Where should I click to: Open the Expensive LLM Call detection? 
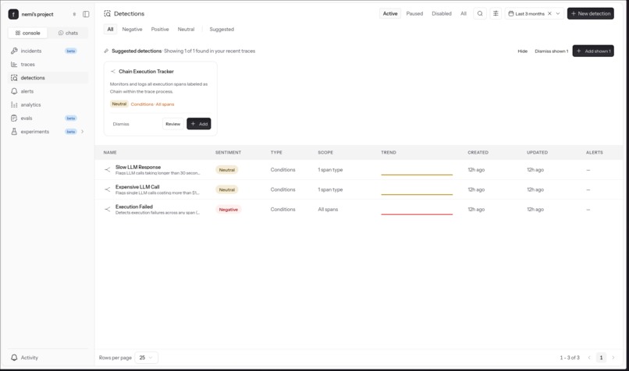137,187
